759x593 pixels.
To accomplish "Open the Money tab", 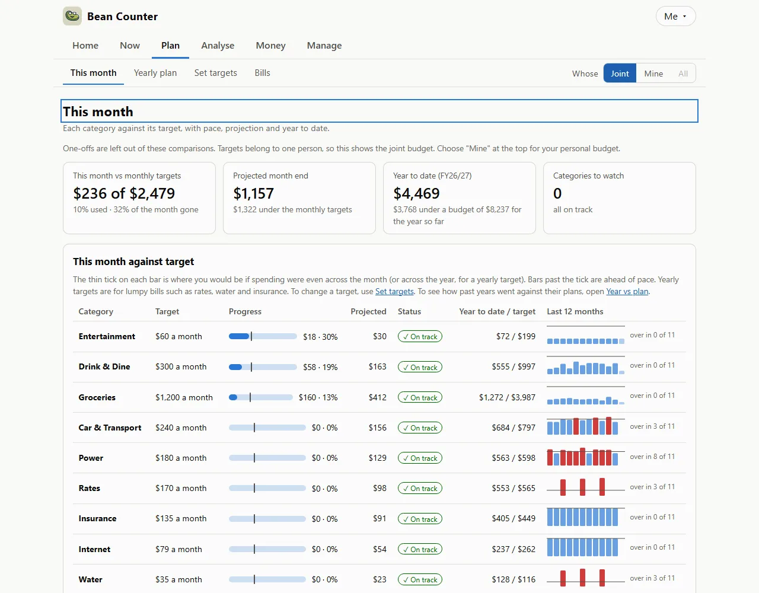I will [270, 46].
